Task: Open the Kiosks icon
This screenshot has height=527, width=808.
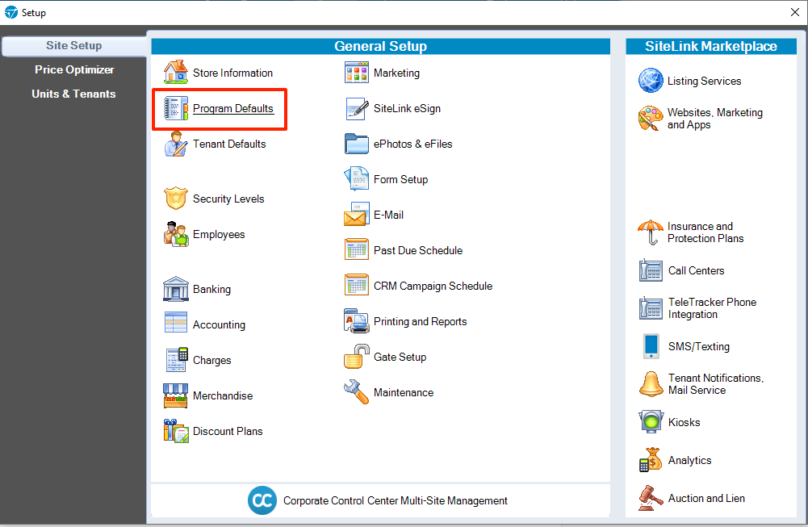Action: click(651, 422)
